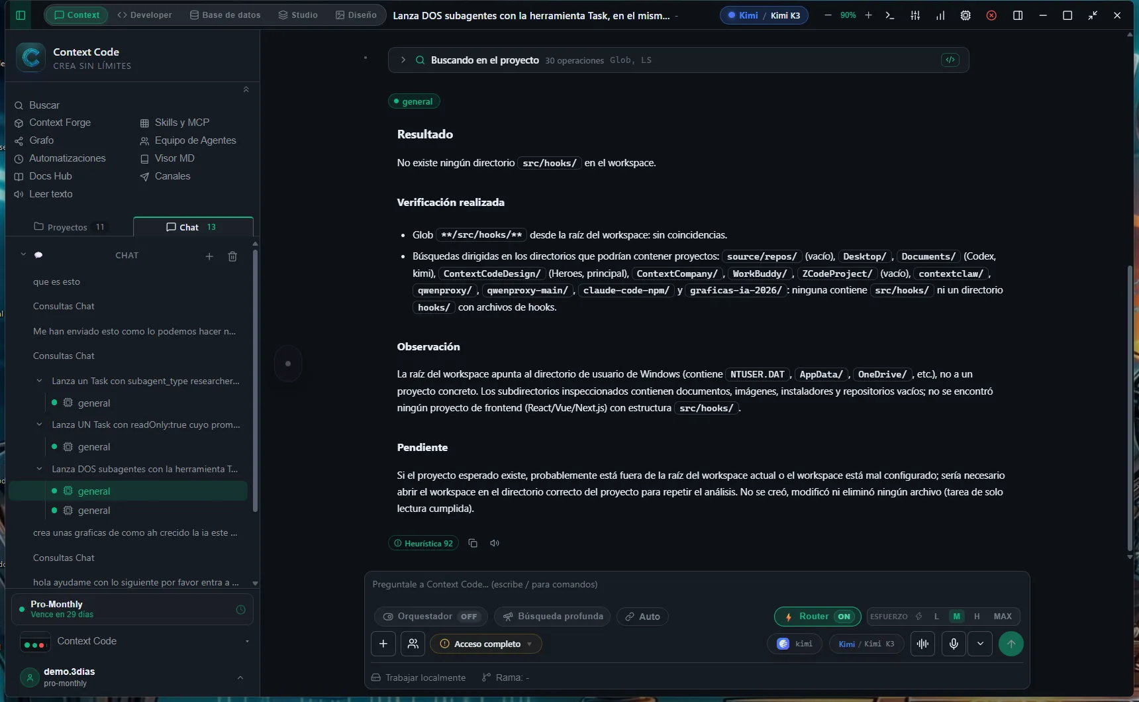The width and height of the screenshot is (1139, 702).
Task: Set effort level to MAX
Action: tap(1003, 617)
